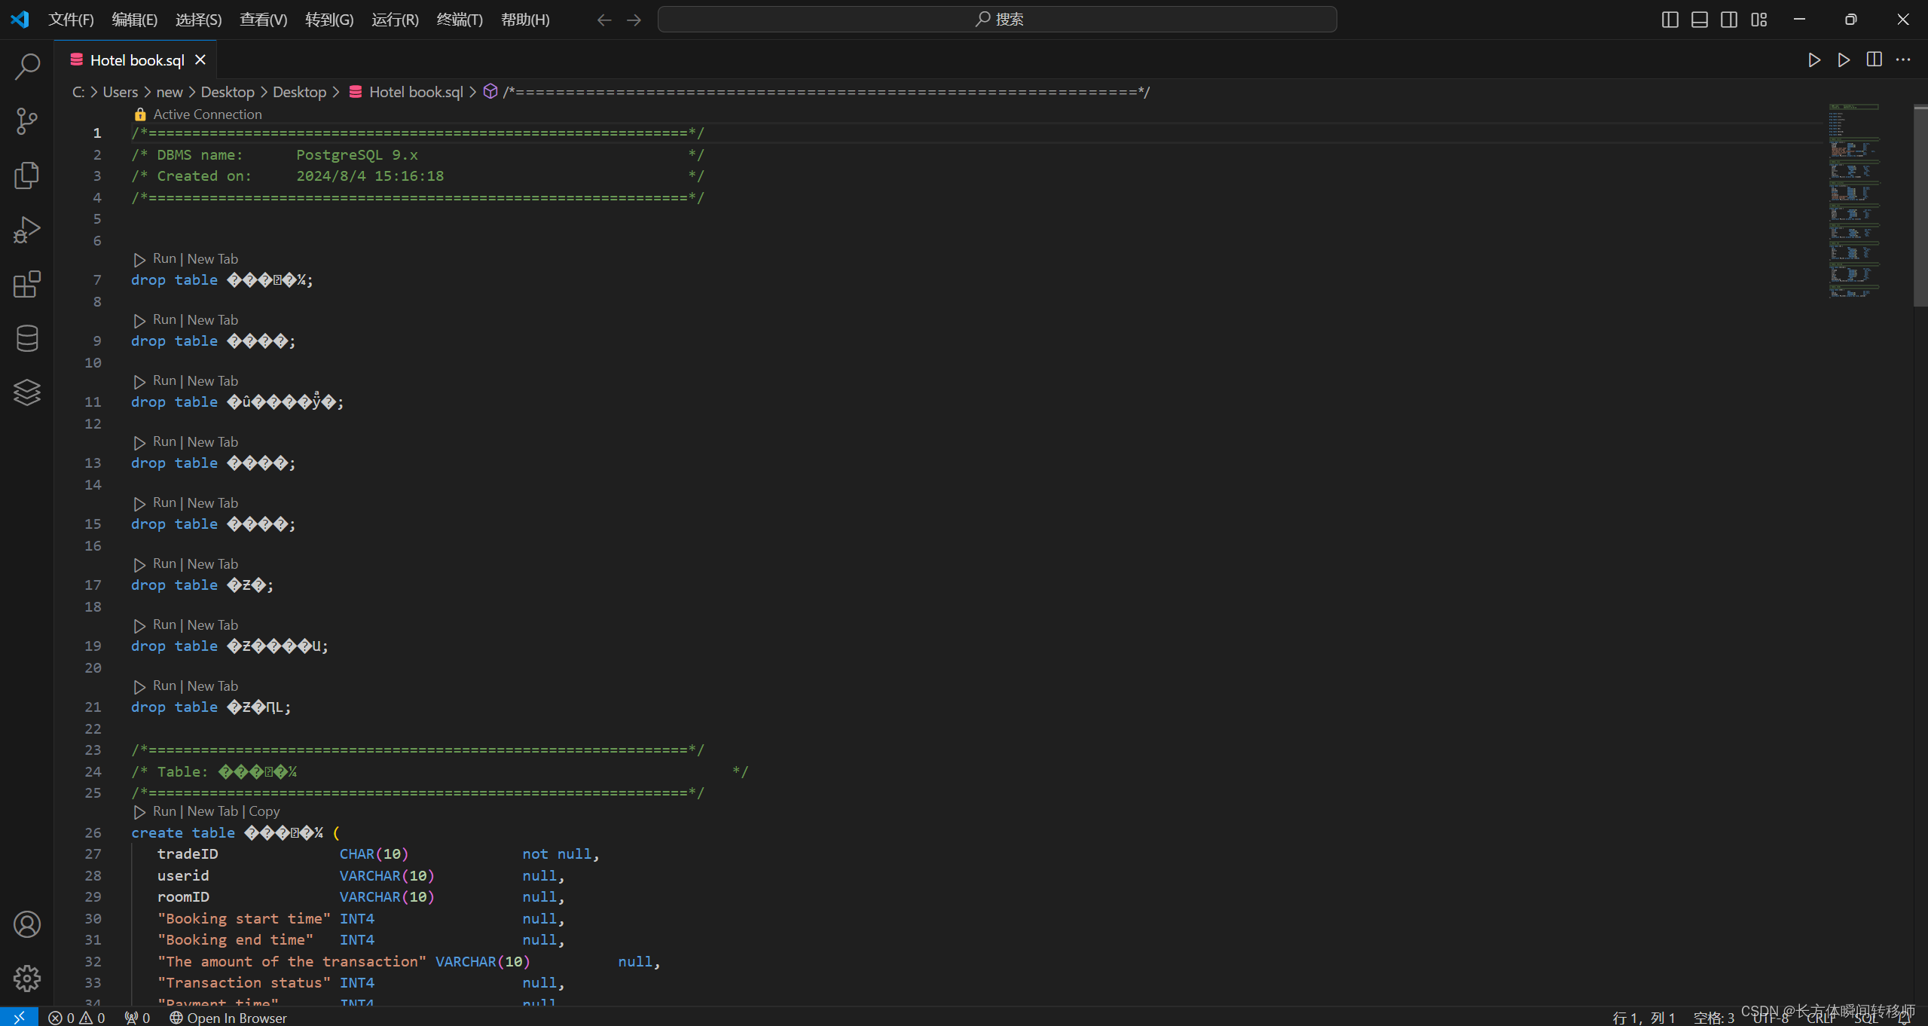Open the 终端(T) menu
Image resolution: width=1928 pixels, height=1026 pixels.
point(460,20)
